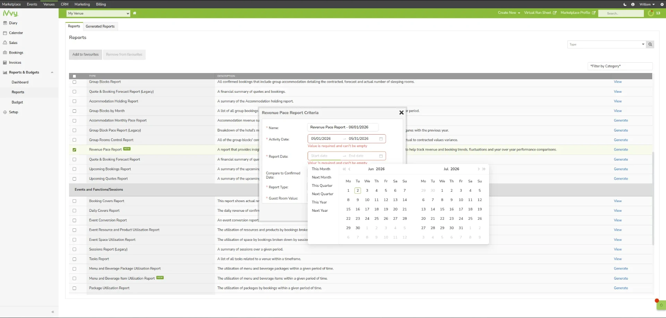Open the notification ring icon beside 13
The height and width of the screenshot is (318, 666).
(651, 13)
